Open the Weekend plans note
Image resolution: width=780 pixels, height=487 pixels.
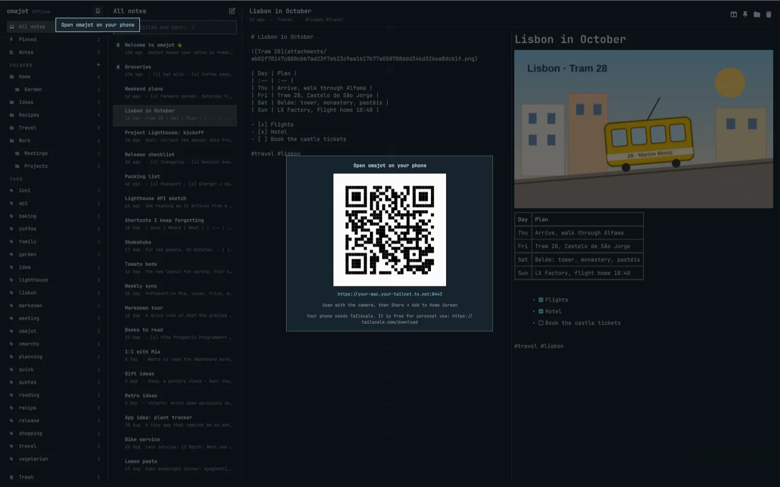175,93
